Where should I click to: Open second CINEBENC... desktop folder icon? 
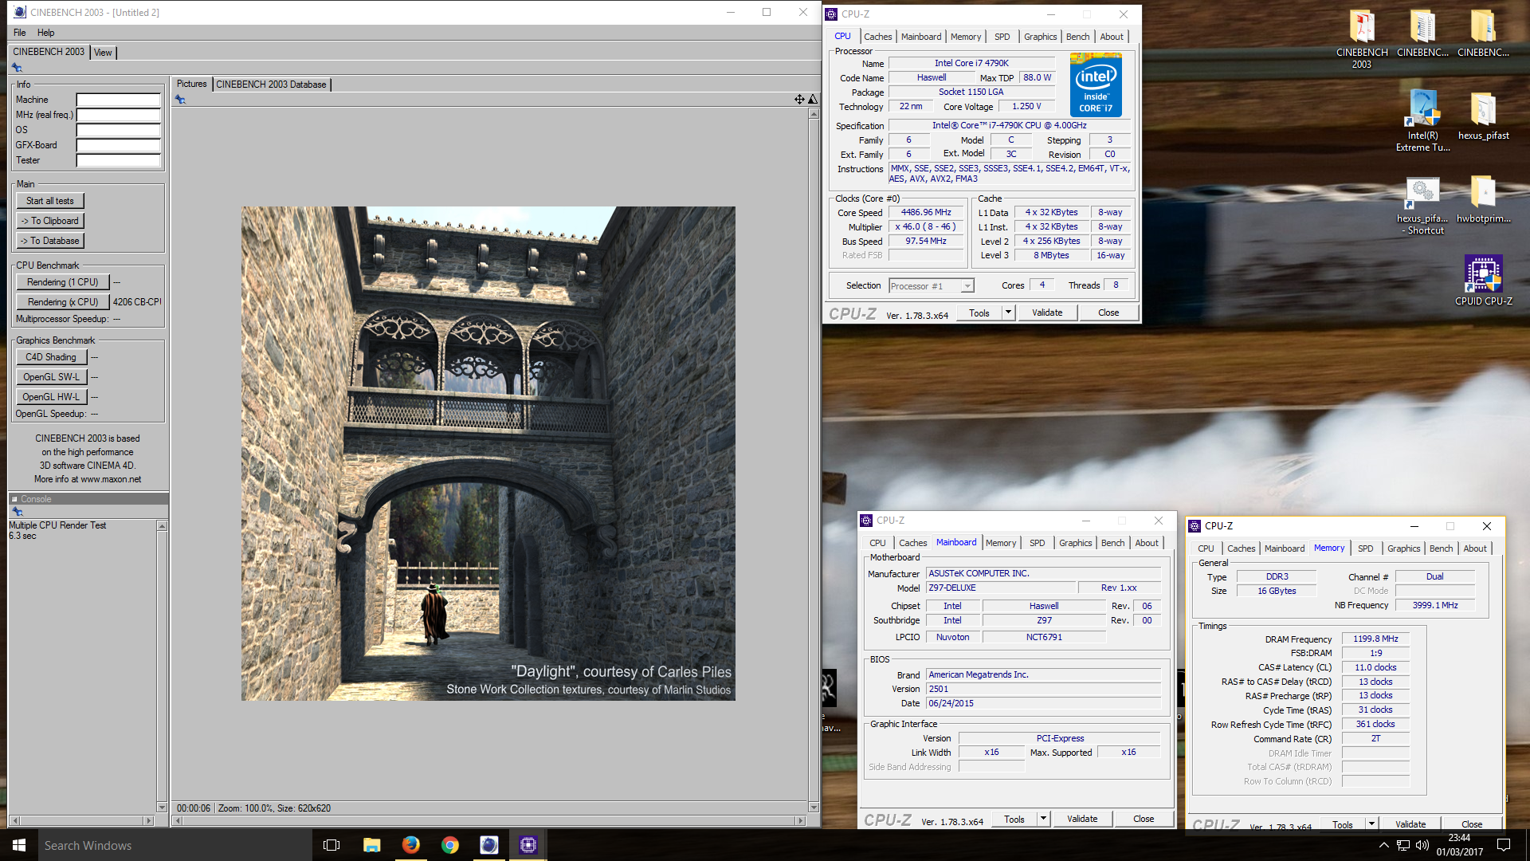1422,33
